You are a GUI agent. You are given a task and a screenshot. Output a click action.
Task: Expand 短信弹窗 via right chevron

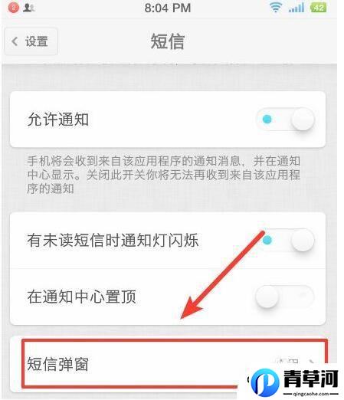pyautogui.click(x=311, y=362)
